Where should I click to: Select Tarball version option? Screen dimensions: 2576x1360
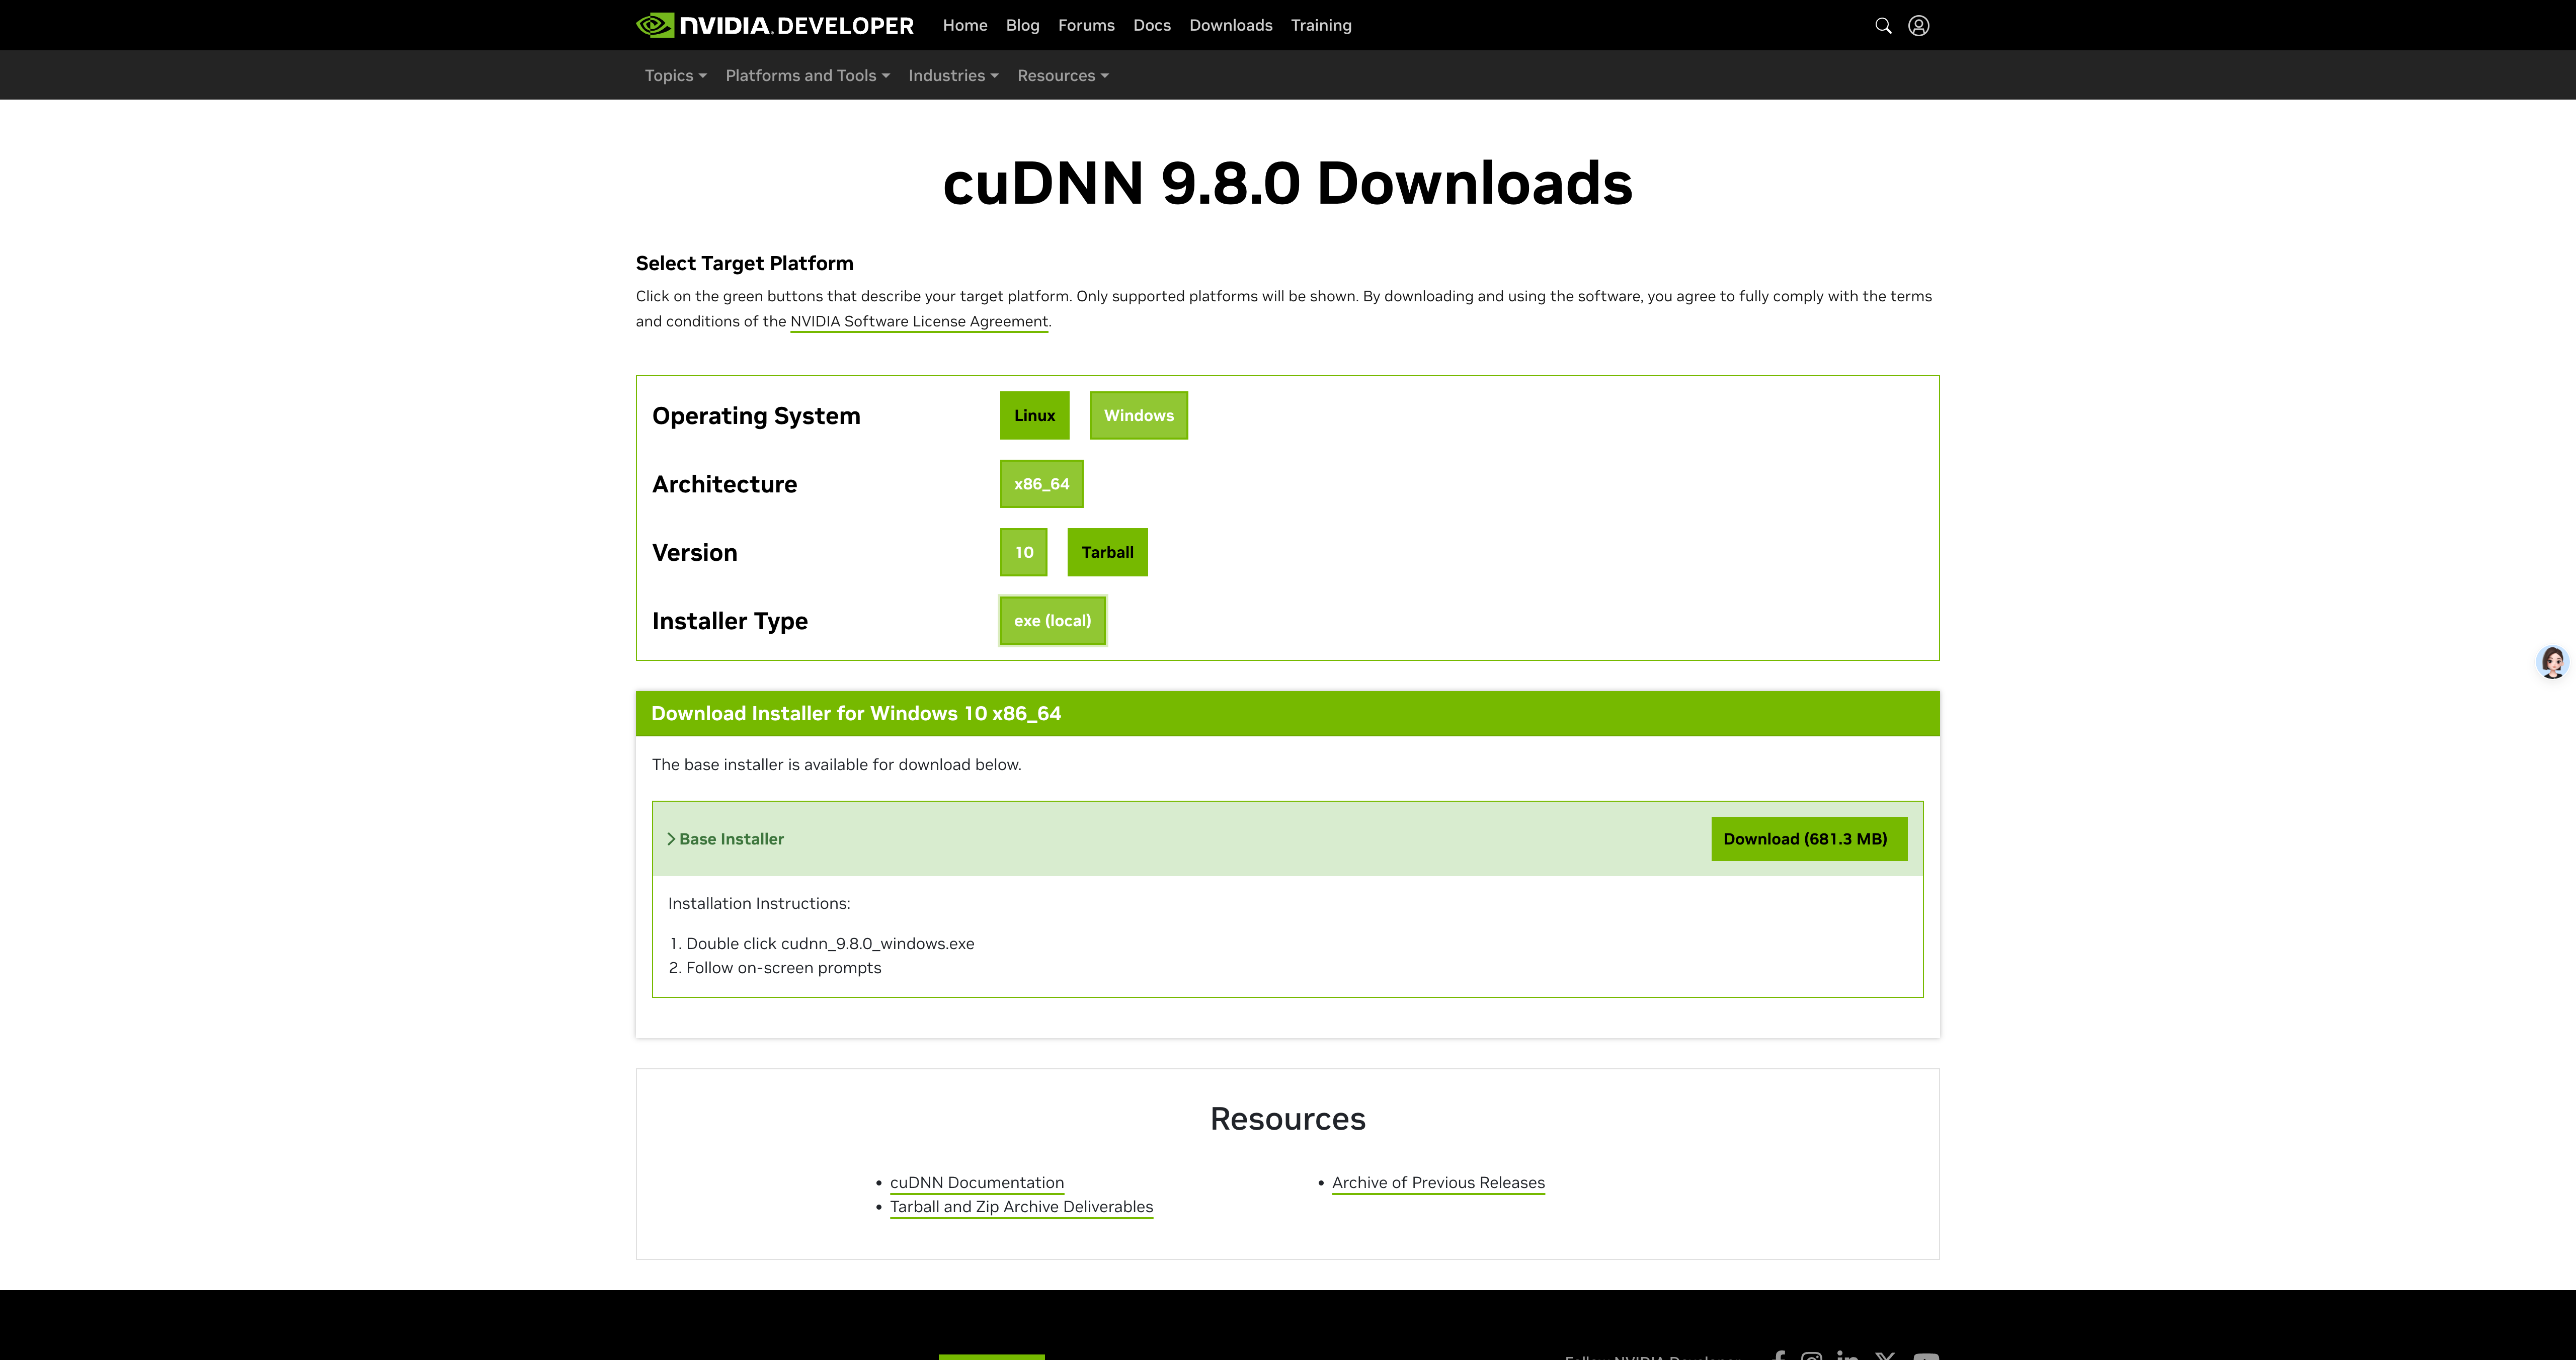(1107, 552)
